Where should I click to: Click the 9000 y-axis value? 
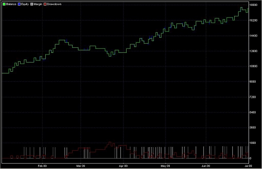pyautogui.click(x=253, y=82)
